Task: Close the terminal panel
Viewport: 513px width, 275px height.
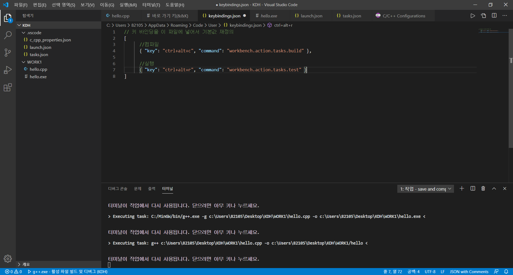Action: [x=505, y=188]
